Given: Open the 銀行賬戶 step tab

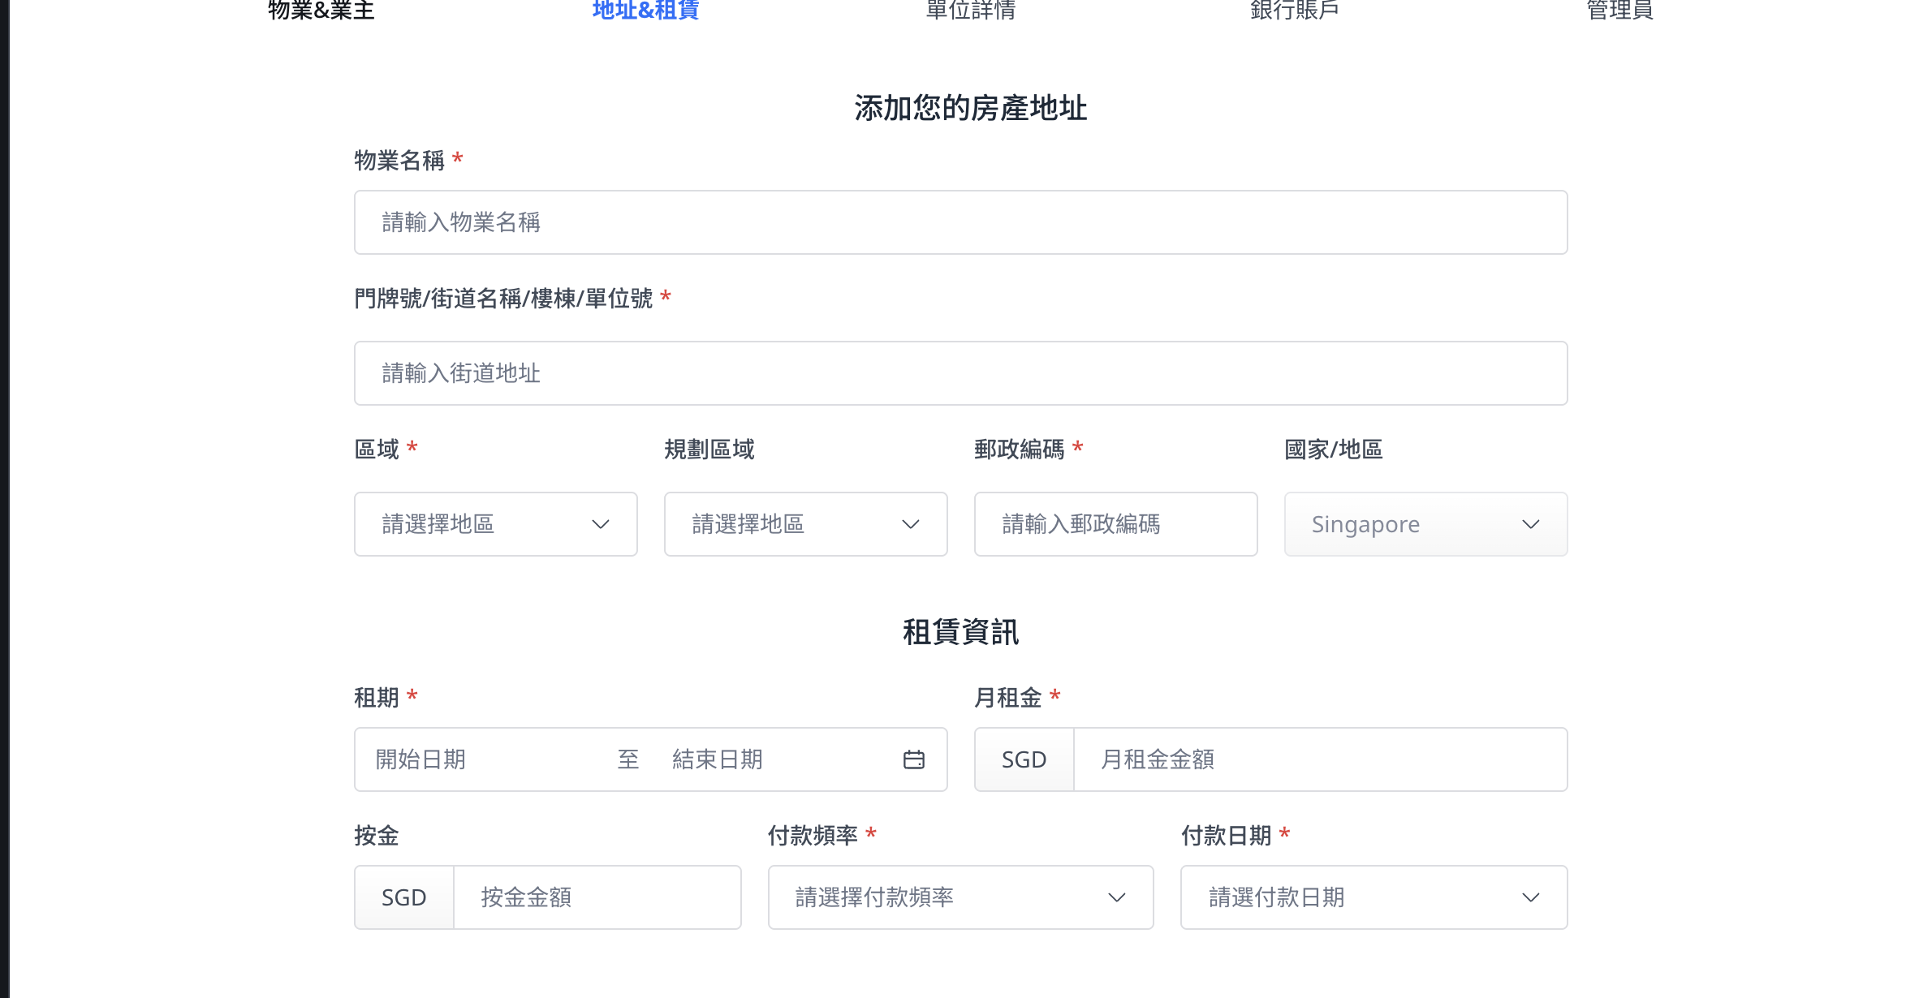Looking at the screenshot, I should [x=1295, y=10].
